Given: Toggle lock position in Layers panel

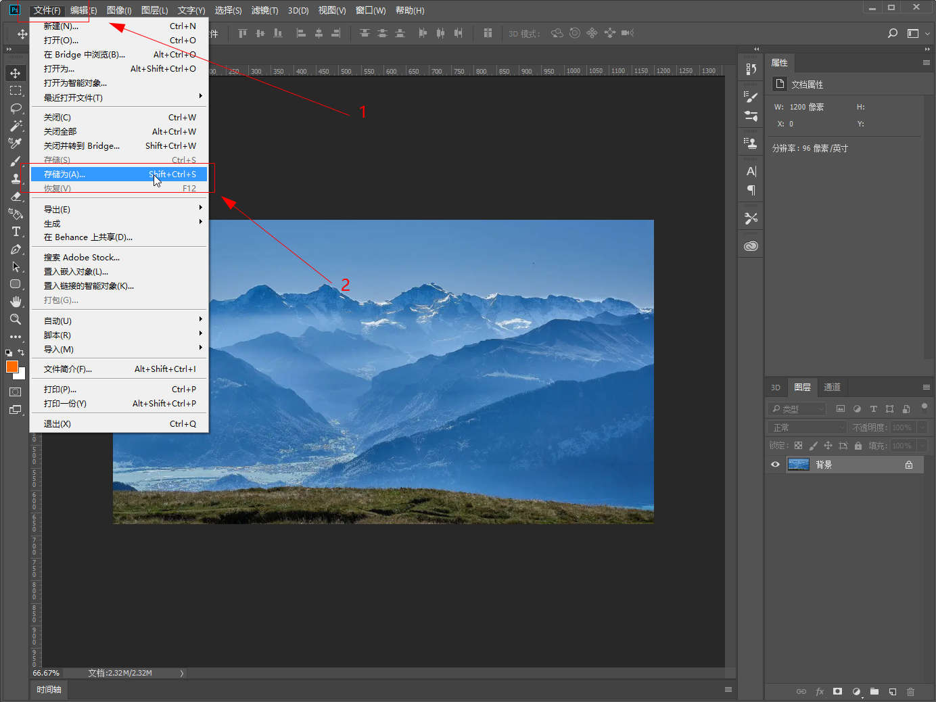Looking at the screenshot, I should coord(828,446).
